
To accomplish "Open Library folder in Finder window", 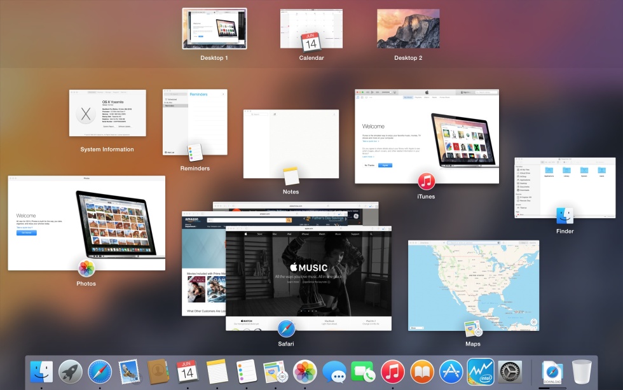I will [x=566, y=172].
